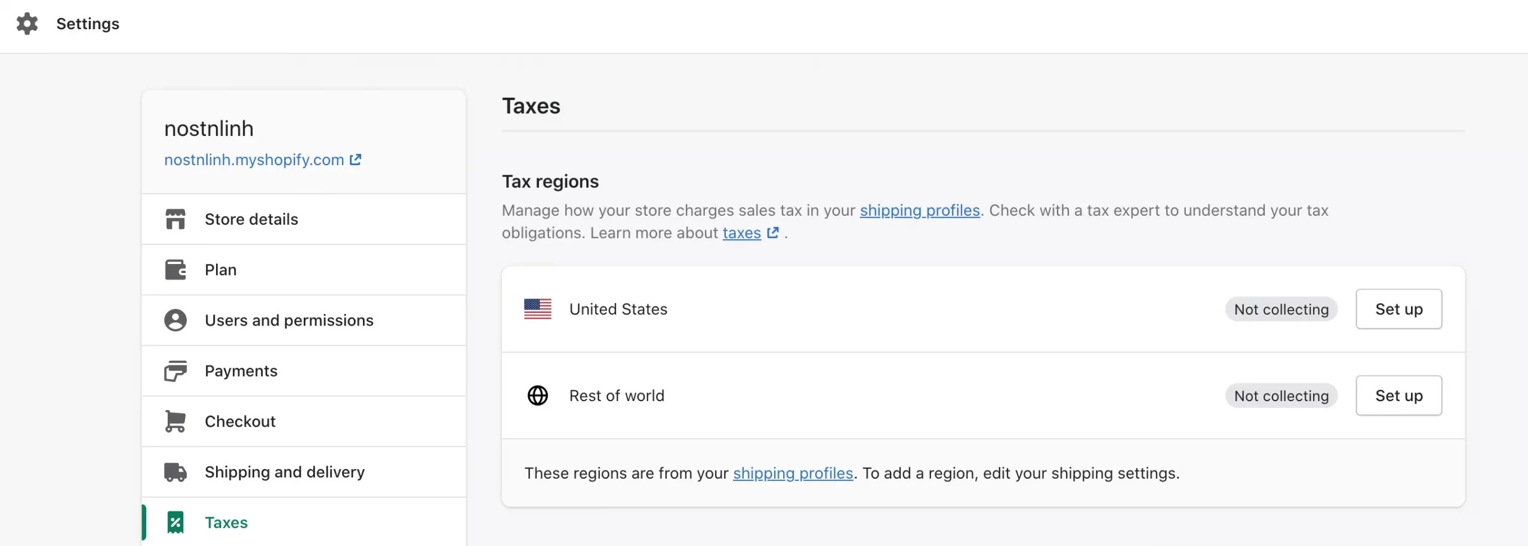Viewport: 1528px width, 546px height.
Task: Open the Taxes settings section
Action: (226, 522)
